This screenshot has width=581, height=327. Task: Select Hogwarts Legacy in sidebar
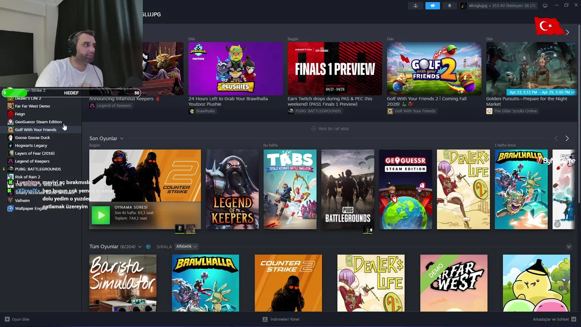click(31, 145)
